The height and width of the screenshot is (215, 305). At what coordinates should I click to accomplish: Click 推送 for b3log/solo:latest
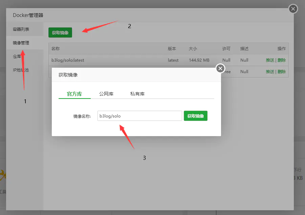[270, 60]
